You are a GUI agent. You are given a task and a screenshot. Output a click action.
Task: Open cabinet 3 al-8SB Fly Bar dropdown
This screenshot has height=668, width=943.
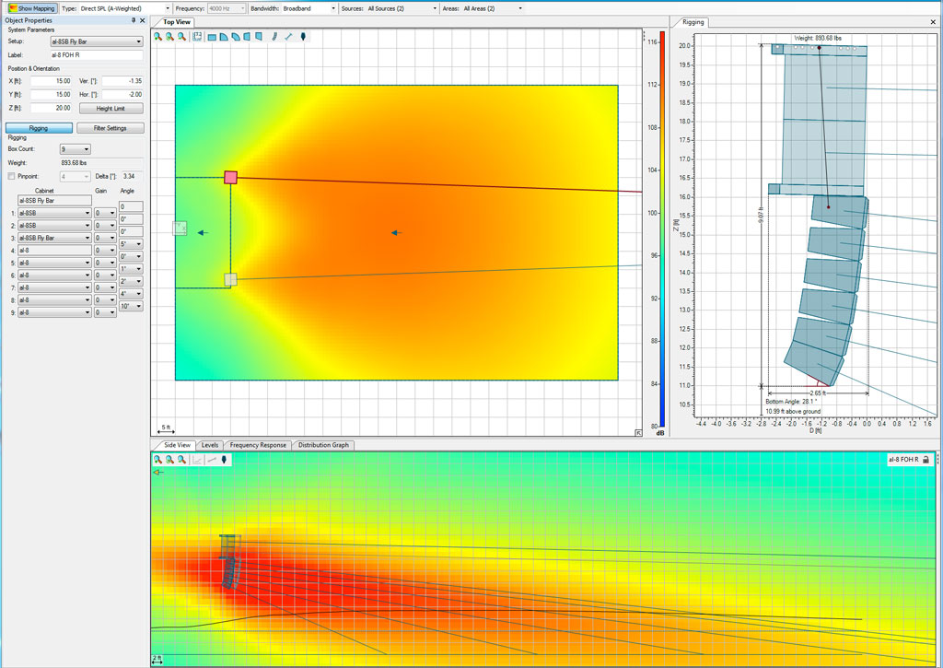(x=54, y=238)
